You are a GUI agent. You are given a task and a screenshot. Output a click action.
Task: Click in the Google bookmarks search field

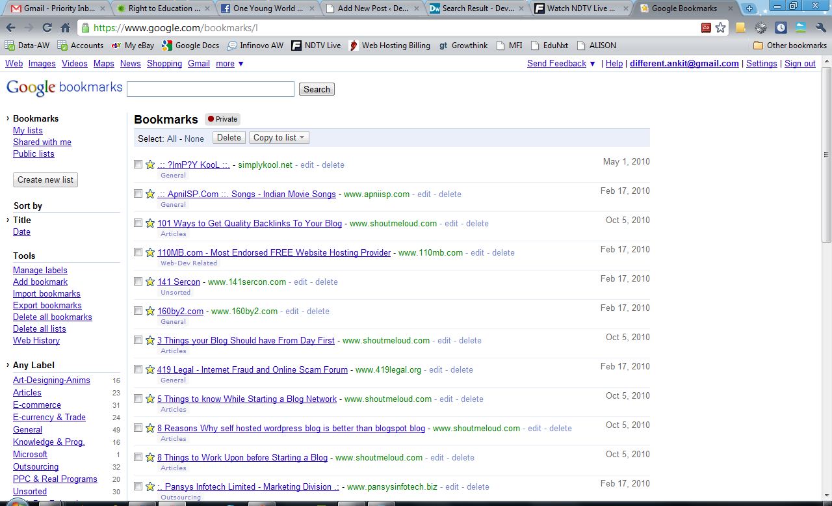click(211, 89)
